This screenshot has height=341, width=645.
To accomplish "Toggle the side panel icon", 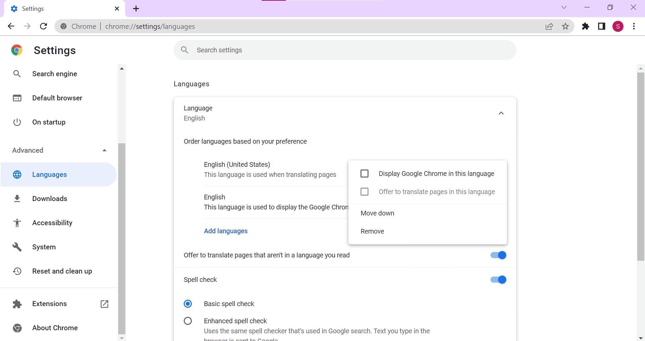I will [602, 26].
